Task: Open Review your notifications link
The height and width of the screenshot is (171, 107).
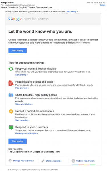Action: pos(27,133)
